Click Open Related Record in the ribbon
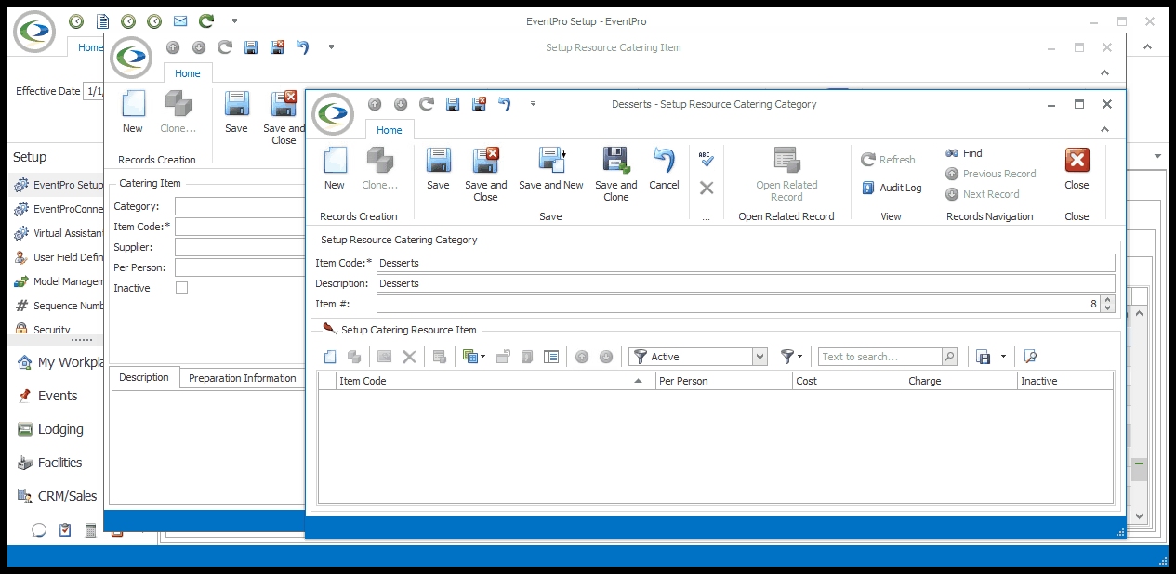The image size is (1176, 574). tap(786, 174)
